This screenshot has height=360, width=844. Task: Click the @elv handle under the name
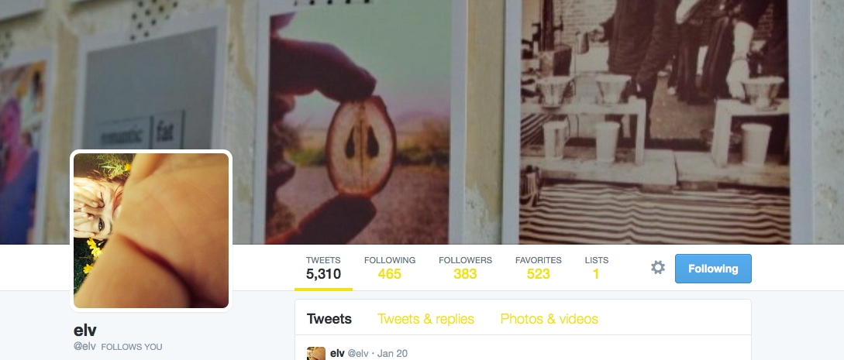(84, 347)
